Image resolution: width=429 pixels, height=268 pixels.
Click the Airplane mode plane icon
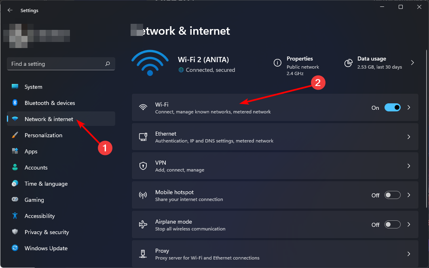click(143, 224)
